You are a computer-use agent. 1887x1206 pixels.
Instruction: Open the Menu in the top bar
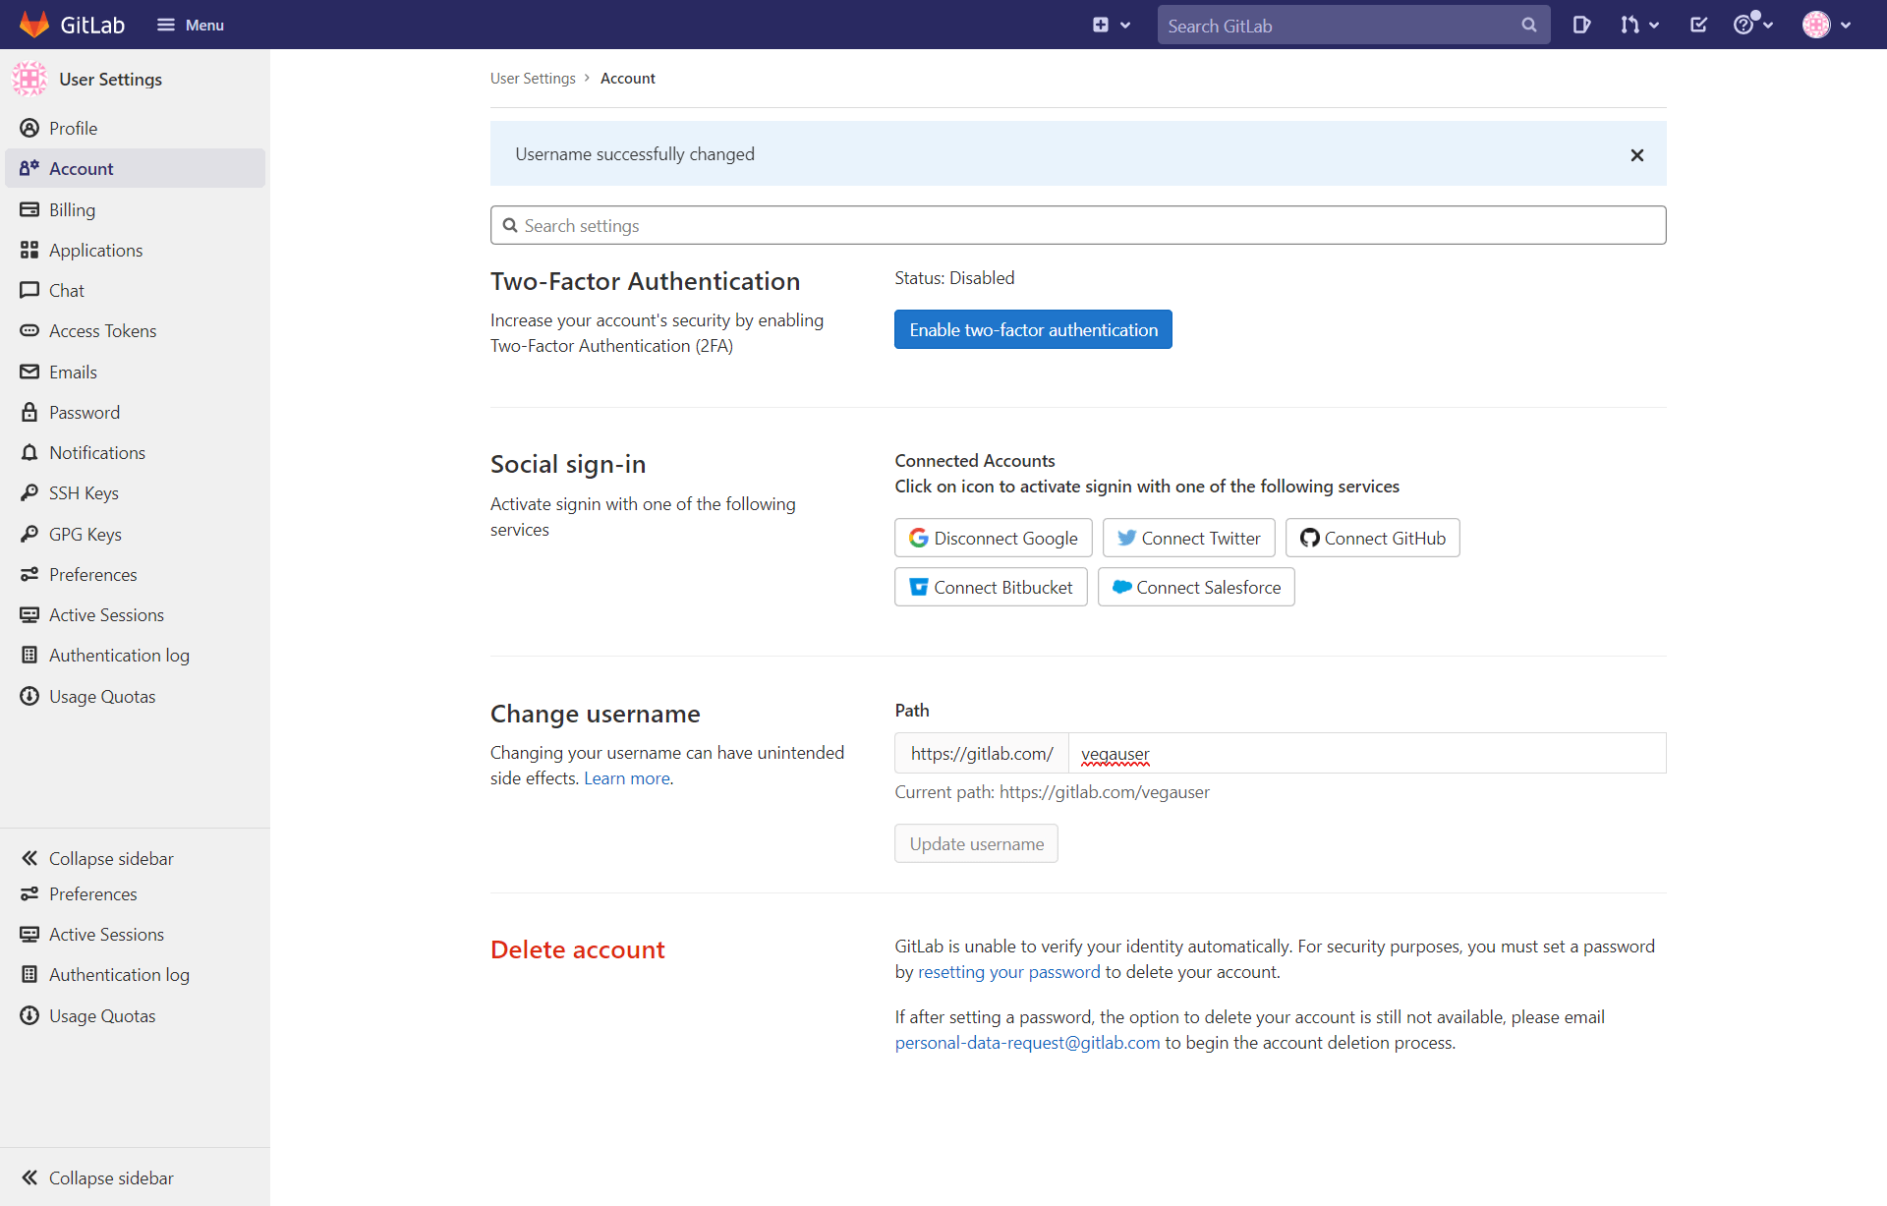(191, 25)
